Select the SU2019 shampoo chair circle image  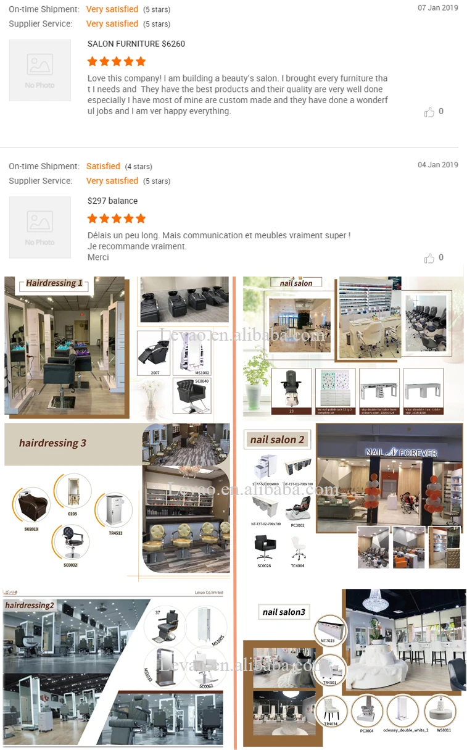point(31,506)
